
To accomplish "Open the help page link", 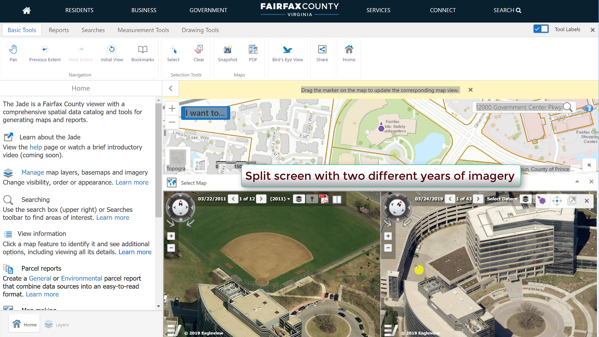I will (x=36, y=147).
